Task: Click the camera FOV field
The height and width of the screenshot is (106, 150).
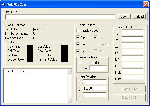Action: click(132, 78)
